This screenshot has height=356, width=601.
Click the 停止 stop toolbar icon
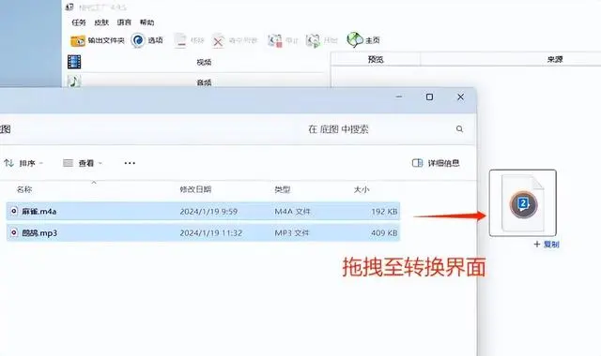coord(275,40)
